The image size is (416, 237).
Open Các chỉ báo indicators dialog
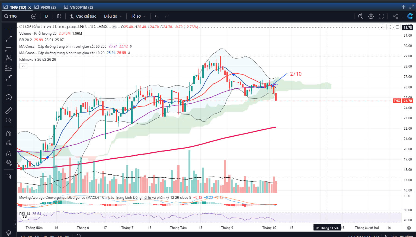point(83,16)
